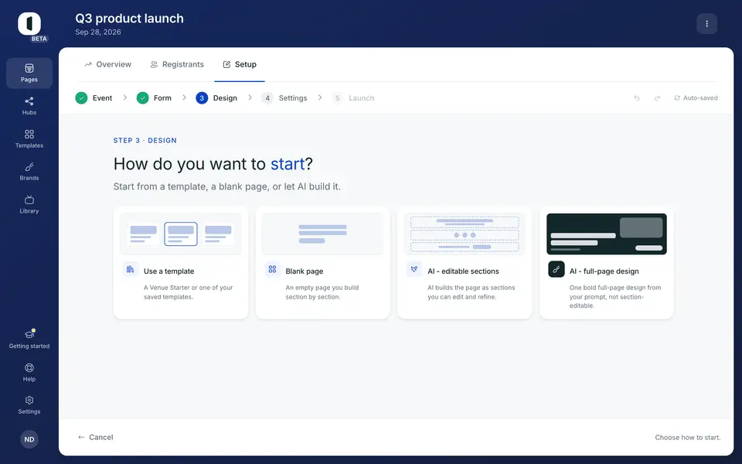
Task: Go to Hubs section
Action: click(x=29, y=106)
